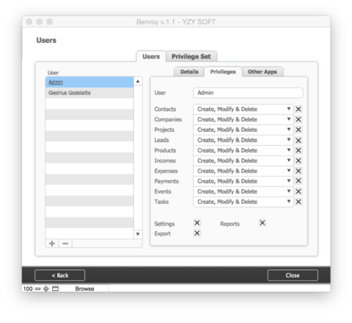
Task: Clear Contacts privilege with its X icon
Action: click(298, 110)
